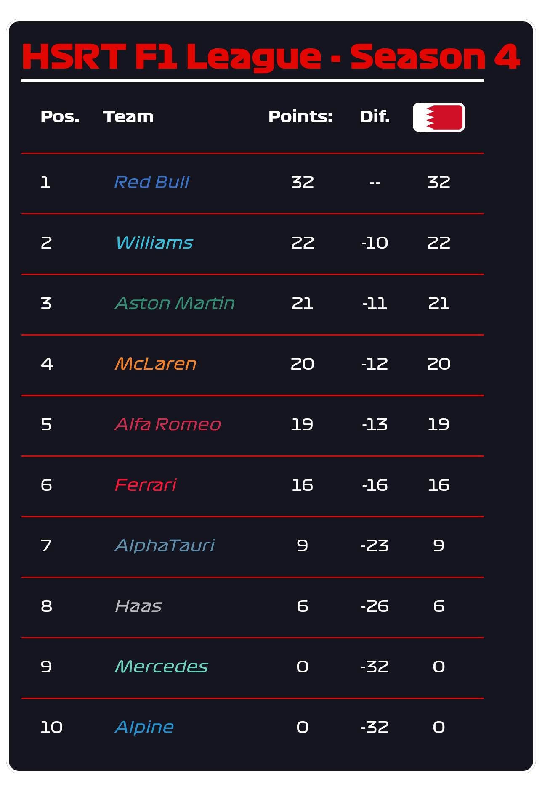Viewport: 542px width, 786px height.
Task: Click the Haas team name
Action: click(x=138, y=606)
